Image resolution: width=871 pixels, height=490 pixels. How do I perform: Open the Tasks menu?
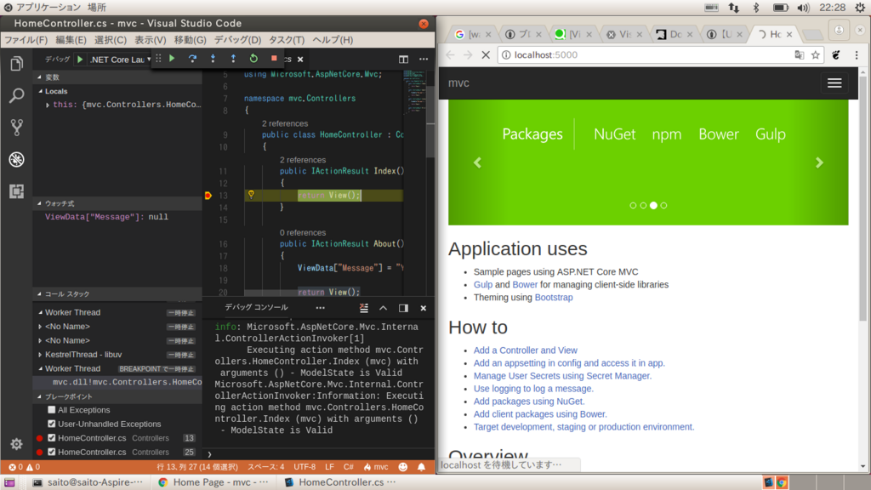pyautogui.click(x=287, y=40)
